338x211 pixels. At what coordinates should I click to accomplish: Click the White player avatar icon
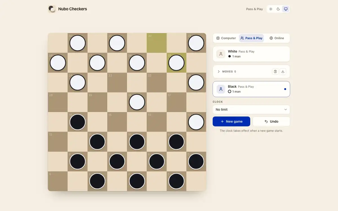tap(221, 54)
